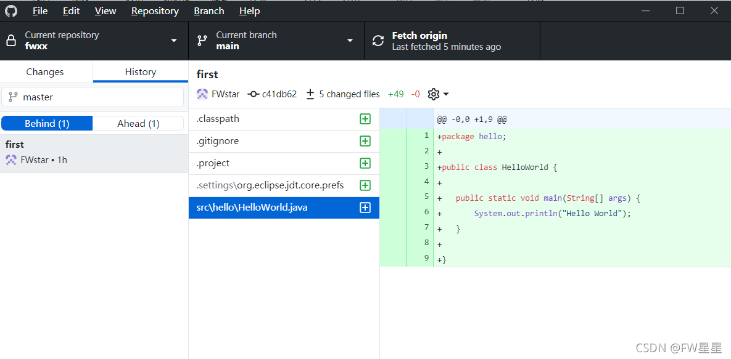Expand the Current branch dropdown
The image size is (731, 359).
point(276,41)
